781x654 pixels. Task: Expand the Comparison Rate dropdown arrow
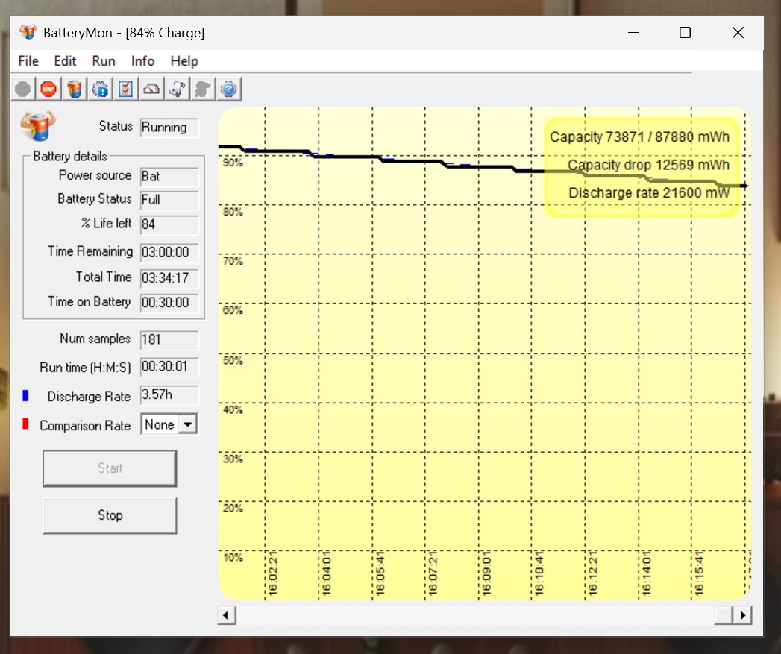point(188,424)
